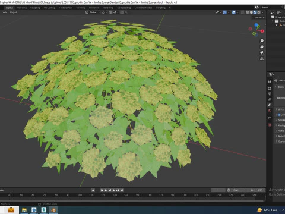
Task: Select material preview viewport shading
Action: pos(255,12)
